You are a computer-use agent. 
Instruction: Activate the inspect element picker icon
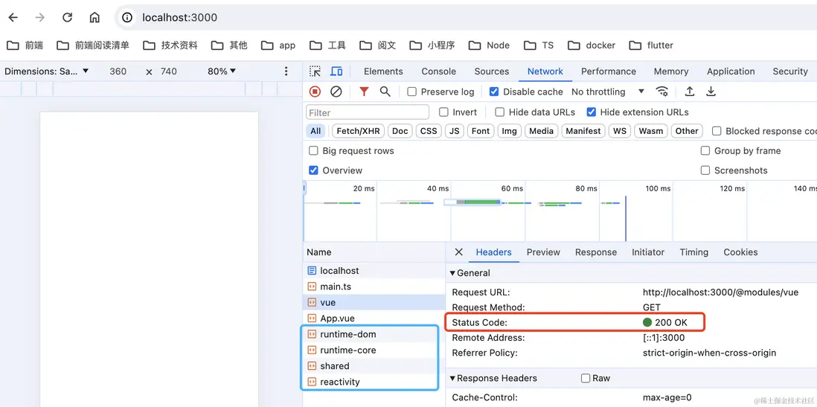[315, 71]
